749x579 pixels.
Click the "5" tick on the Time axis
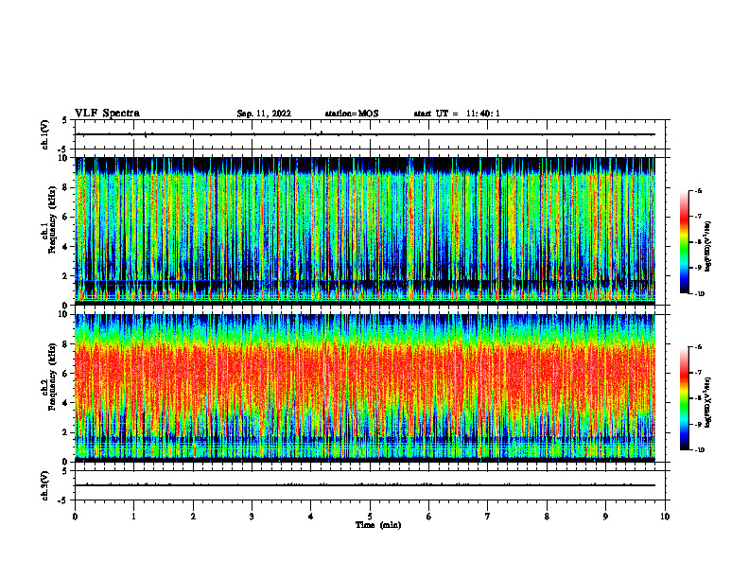coord(370,517)
